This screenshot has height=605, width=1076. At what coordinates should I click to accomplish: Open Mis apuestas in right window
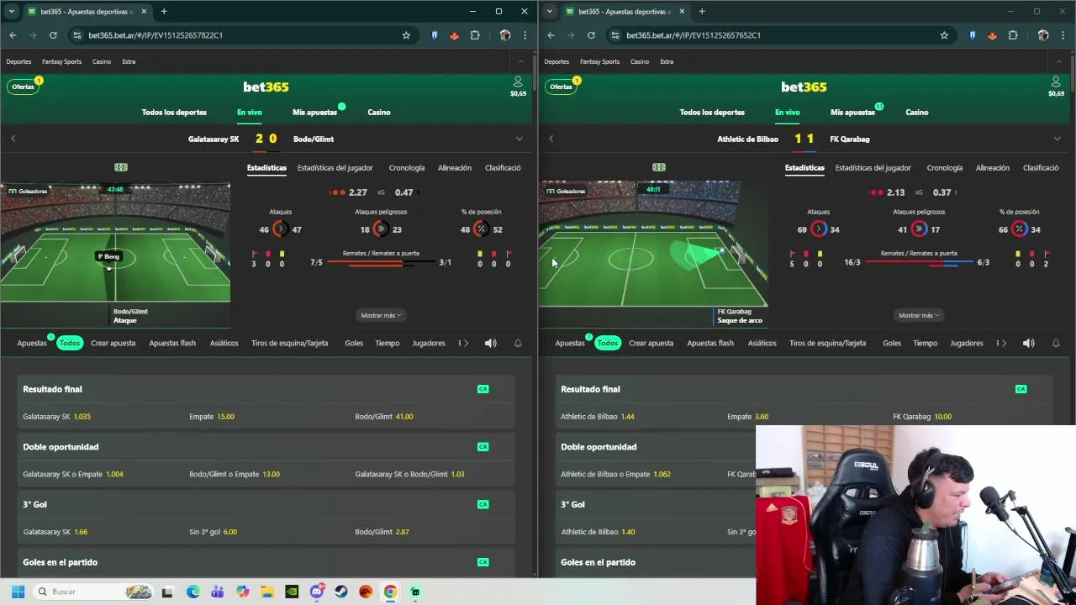tap(852, 113)
